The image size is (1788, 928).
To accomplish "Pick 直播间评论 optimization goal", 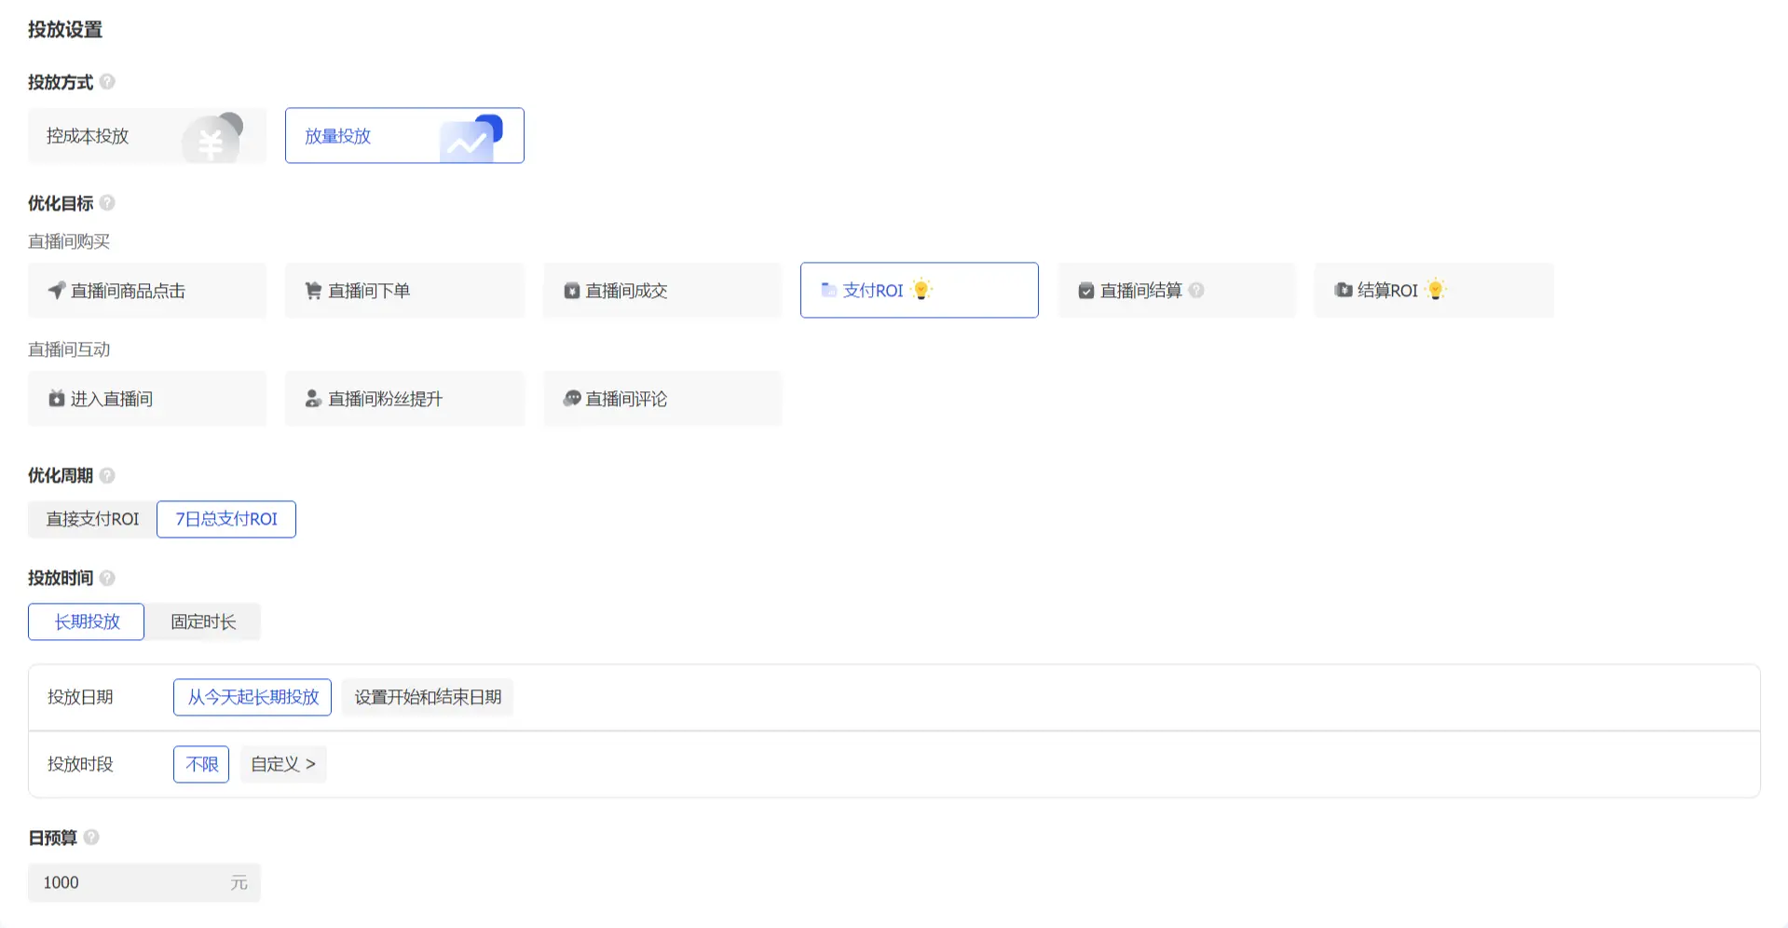I will (x=662, y=399).
